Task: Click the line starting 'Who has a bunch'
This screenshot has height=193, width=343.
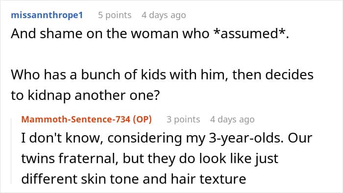Action: tap(162, 75)
